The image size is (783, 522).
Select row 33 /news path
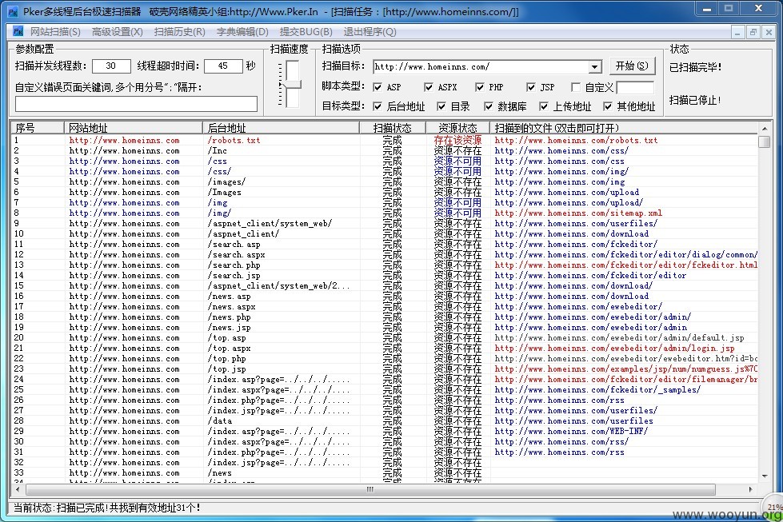point(220,473)
